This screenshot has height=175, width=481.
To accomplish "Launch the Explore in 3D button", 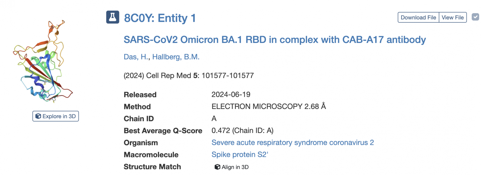I will [55, 116].
